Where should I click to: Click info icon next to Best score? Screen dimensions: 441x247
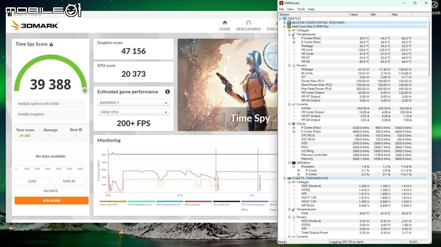80,129
